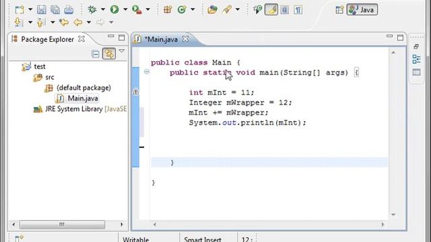
Task: Click Collapse All in Package Explorer
Action: tap(96, 54)
